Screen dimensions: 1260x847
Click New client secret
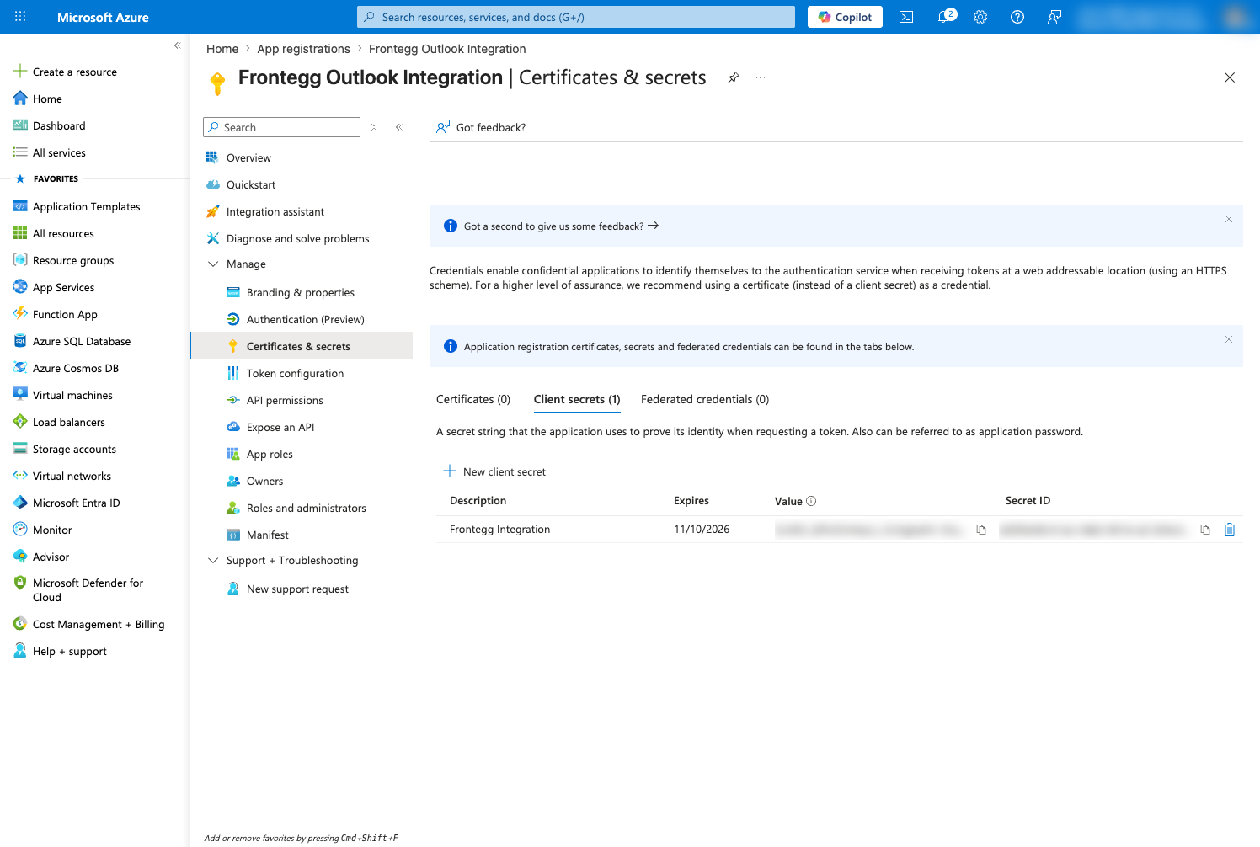494,471
